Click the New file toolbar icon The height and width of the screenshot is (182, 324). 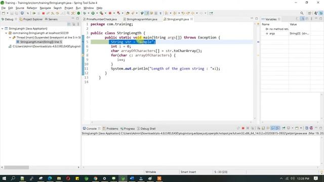point(4,13)
